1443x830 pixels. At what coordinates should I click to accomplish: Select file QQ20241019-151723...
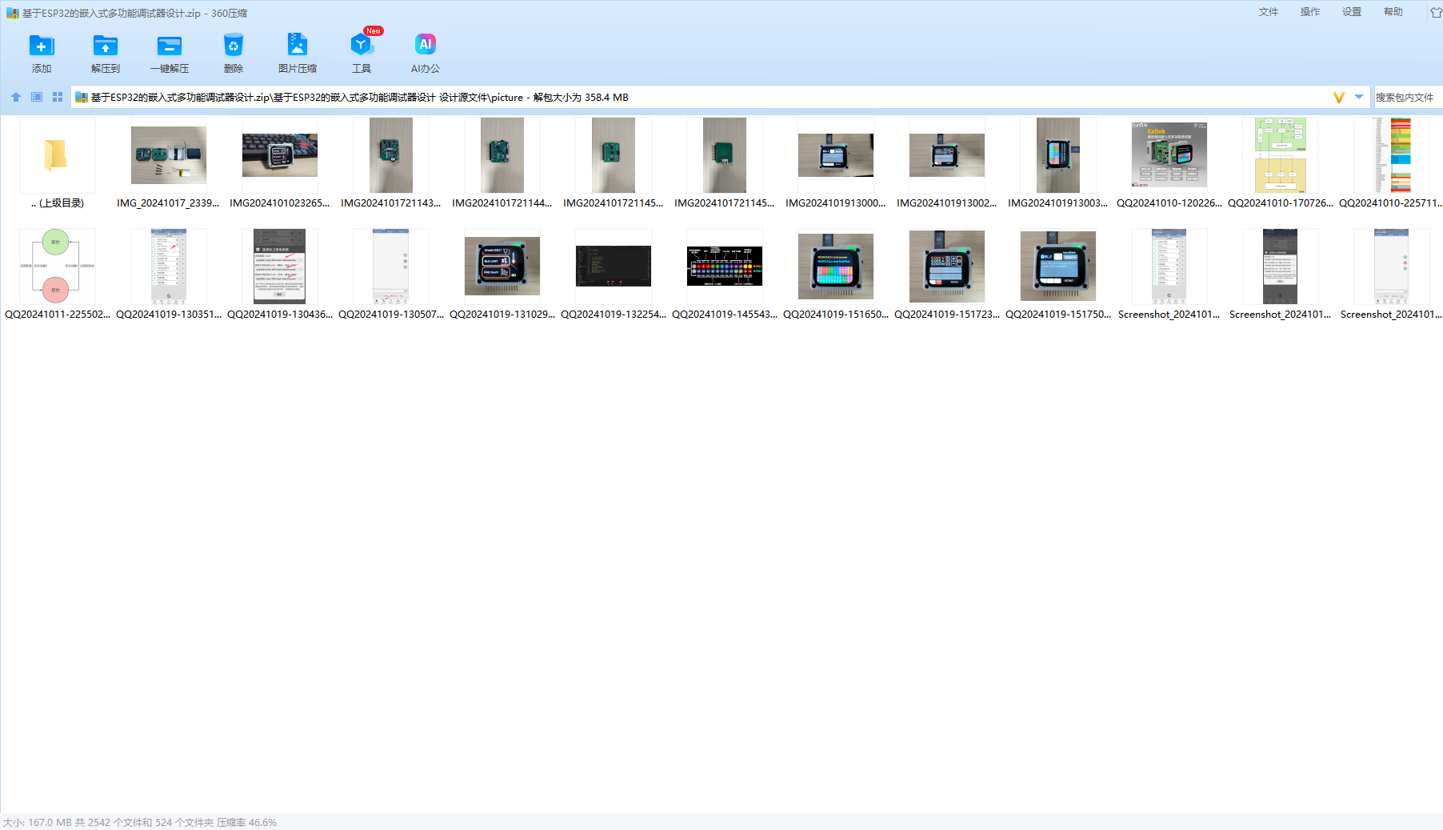point(946,275)
